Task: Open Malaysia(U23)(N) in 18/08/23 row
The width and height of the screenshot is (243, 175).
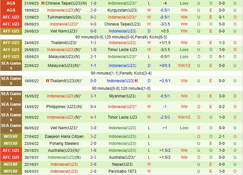Action: coord(64,57)
